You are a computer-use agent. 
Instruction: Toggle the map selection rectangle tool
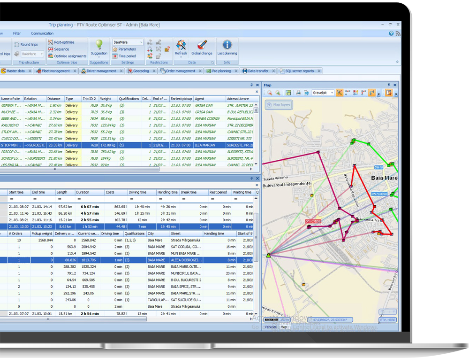click(388, 93)
